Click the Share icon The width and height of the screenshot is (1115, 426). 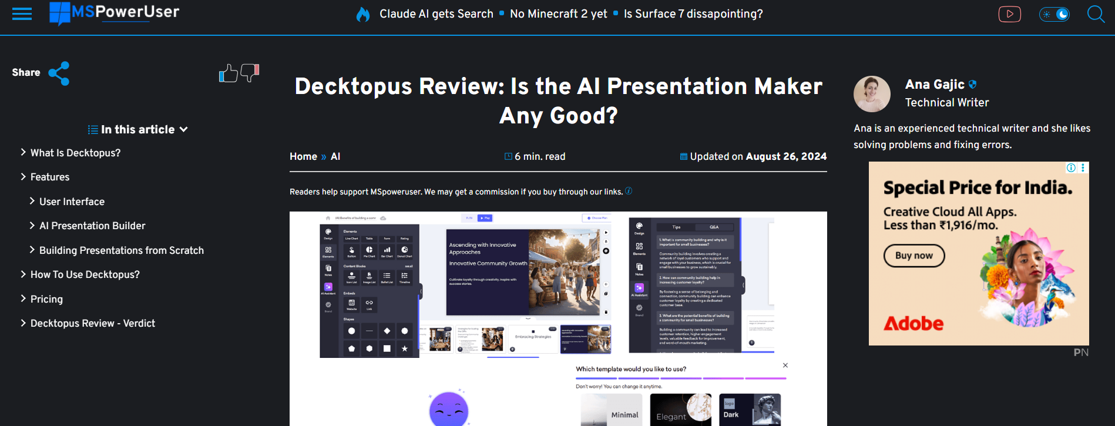click(x=59, y=73)
